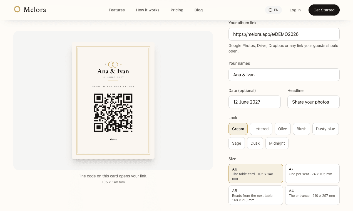Click the Ana & Ivan title on the card
The image size is (353, 211).
tap(113, 71)
